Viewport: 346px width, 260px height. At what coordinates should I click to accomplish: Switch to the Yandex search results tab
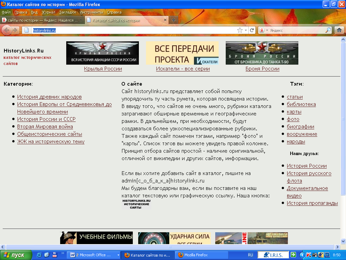[x=42, y=20]
